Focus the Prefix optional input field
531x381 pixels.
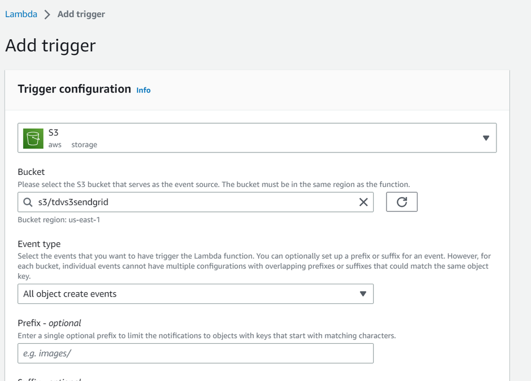(195, 353)
